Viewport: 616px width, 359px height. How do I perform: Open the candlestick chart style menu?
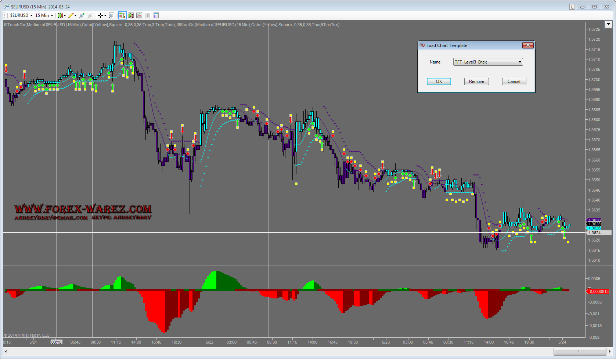61,15
